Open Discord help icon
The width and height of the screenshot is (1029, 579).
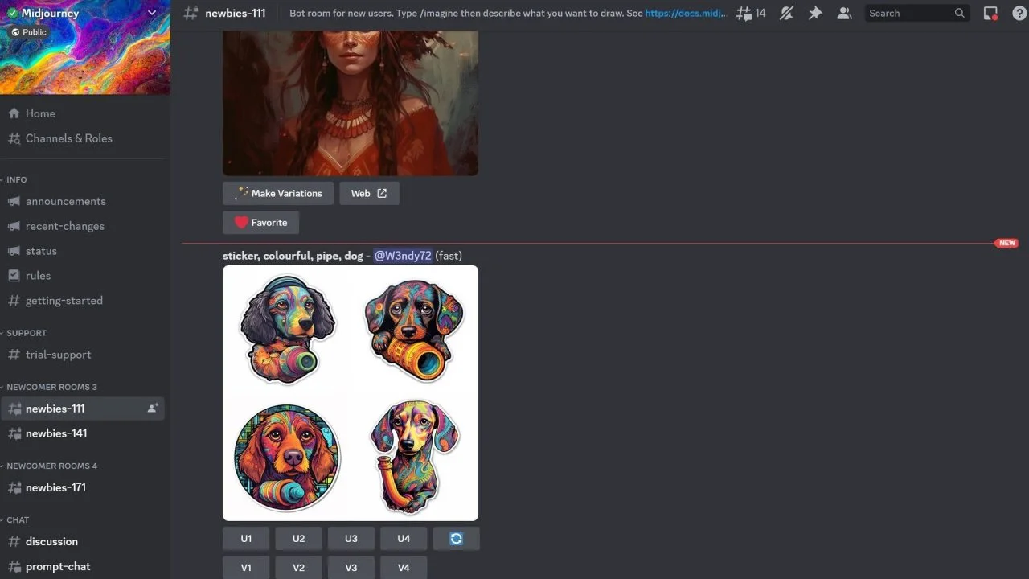(1019, 13)
